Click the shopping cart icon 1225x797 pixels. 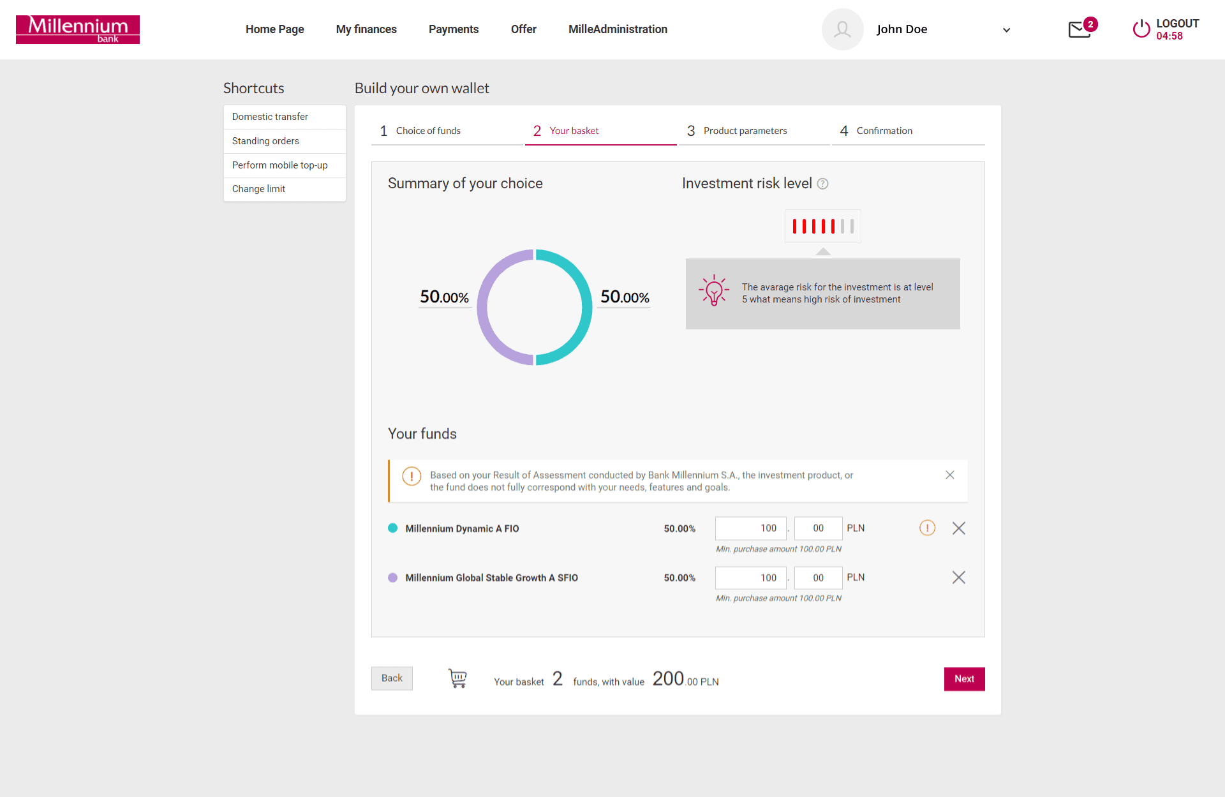[x=457, y=678]
